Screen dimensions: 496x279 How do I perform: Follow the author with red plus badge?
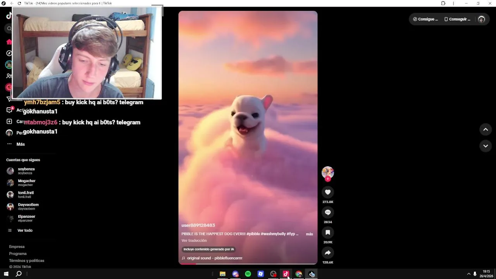(x=328, y=179)
